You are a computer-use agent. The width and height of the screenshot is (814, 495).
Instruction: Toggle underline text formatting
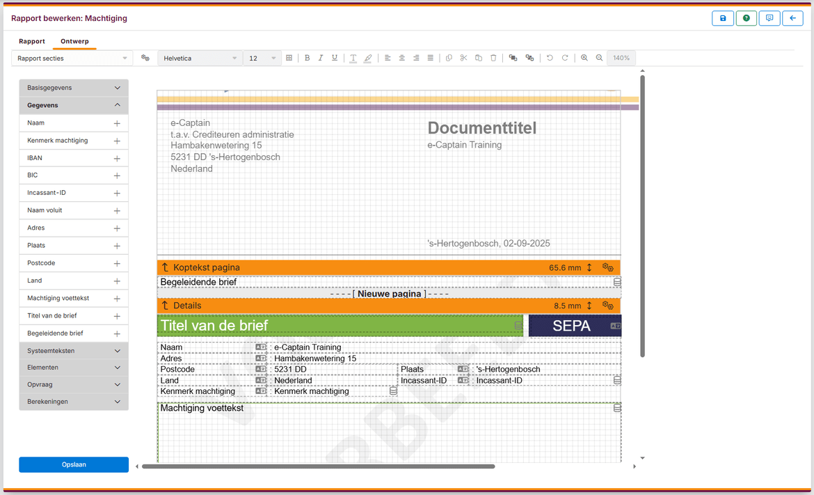pos(335,58)
